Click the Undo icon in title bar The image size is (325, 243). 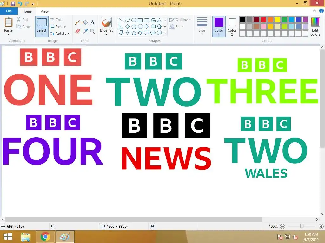click(20, 3)
